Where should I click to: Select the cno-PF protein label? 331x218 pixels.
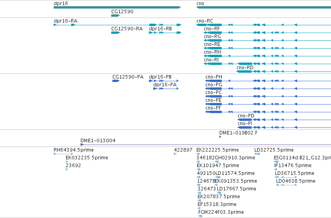pyautogui.click(x=213, y=108)
